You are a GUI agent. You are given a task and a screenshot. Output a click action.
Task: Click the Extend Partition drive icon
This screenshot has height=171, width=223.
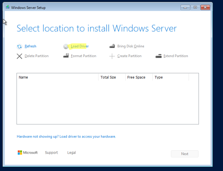click(158, 56)
